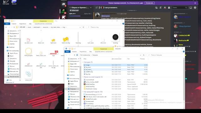Select hard_icon file in img folder
This screenshot has width=201, height=113.
53,41
